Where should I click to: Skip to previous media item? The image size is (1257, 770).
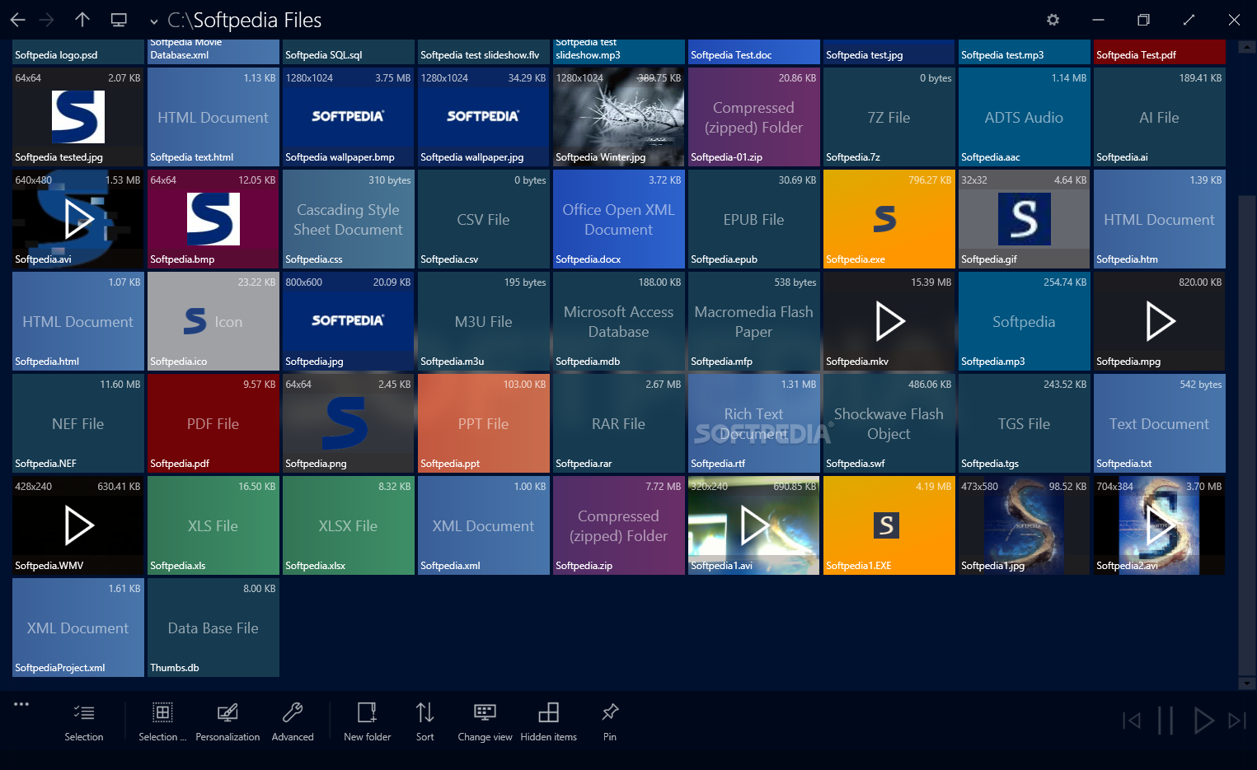click(x=1132, y=721)
